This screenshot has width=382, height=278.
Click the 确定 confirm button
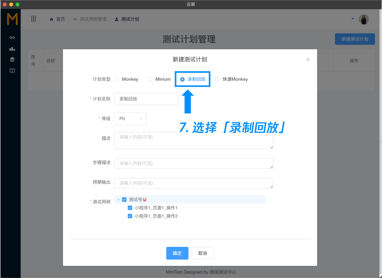point(177,253)
